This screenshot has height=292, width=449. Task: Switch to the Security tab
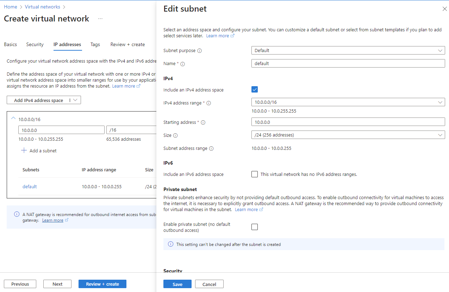pos(35,44)
